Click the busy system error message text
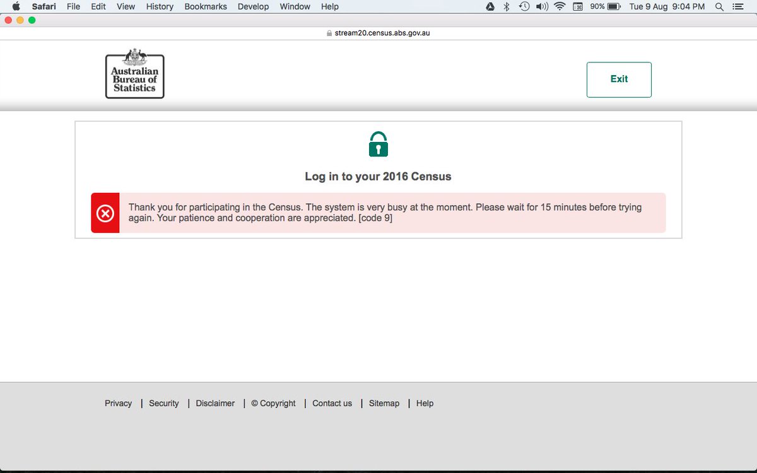The image size is (757, 473). point(385,213)
